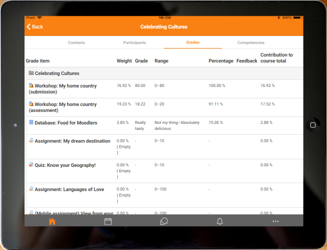Click the Celebrating Cultures folder icon
327x250 pixels.
pyautogui.click(x=31, y=73)
